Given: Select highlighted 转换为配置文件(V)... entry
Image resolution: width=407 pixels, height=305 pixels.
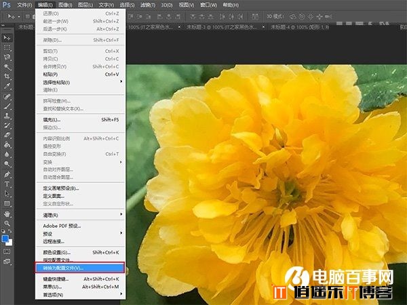Looking at the screenshot, I should coord(79,268).
